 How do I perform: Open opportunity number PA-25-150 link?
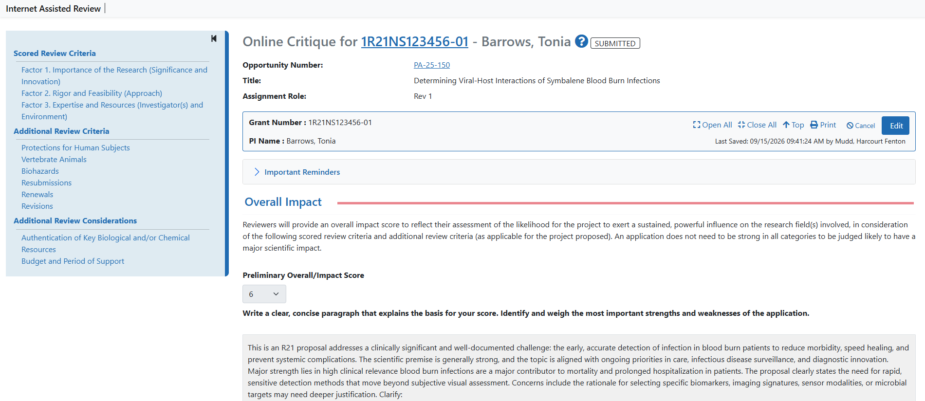[x=432, y=65]
